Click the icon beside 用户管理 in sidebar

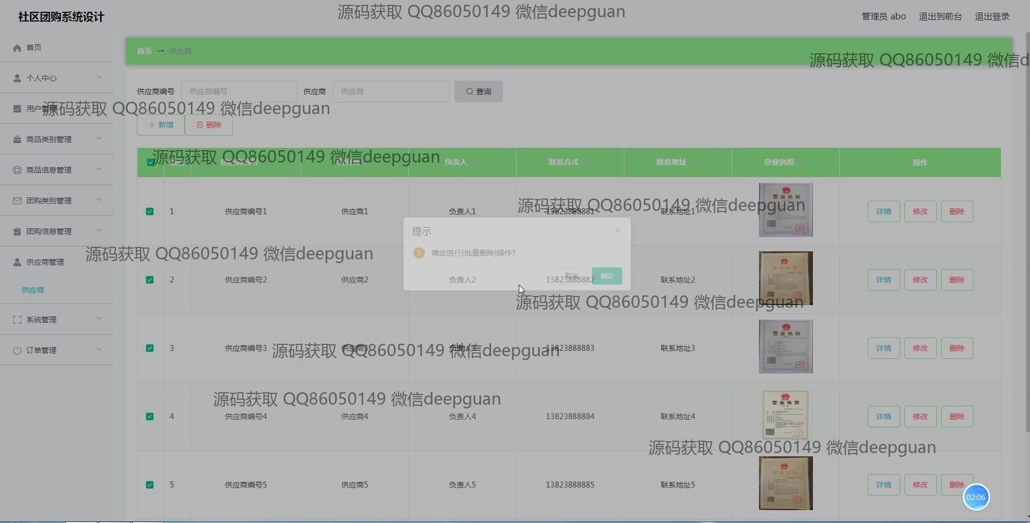17,109
